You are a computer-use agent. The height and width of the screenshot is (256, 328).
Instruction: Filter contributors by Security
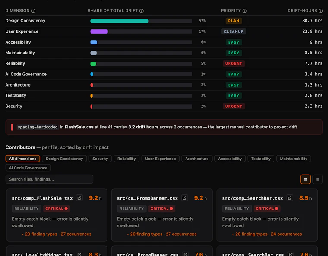(100, 159)
